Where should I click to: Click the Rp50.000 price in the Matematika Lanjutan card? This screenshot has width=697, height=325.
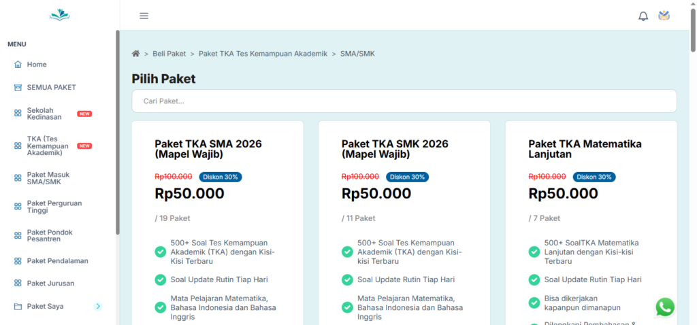pyautogui.click(x=563, y=194)
